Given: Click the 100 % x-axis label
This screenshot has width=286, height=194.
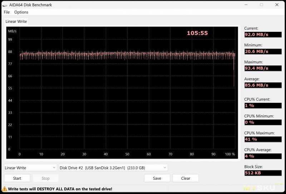Looking at the screenshot, I should (x=230, y=154).
